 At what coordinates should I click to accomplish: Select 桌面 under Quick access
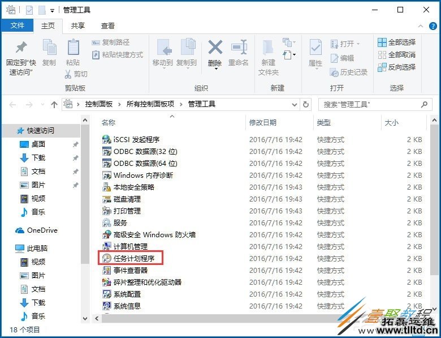click(38, 144)
